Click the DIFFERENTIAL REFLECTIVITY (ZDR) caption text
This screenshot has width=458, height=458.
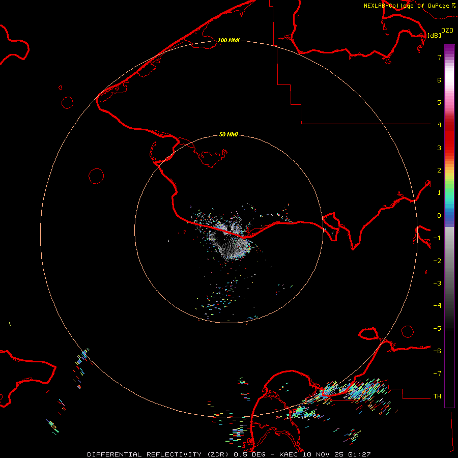point(158,454)
